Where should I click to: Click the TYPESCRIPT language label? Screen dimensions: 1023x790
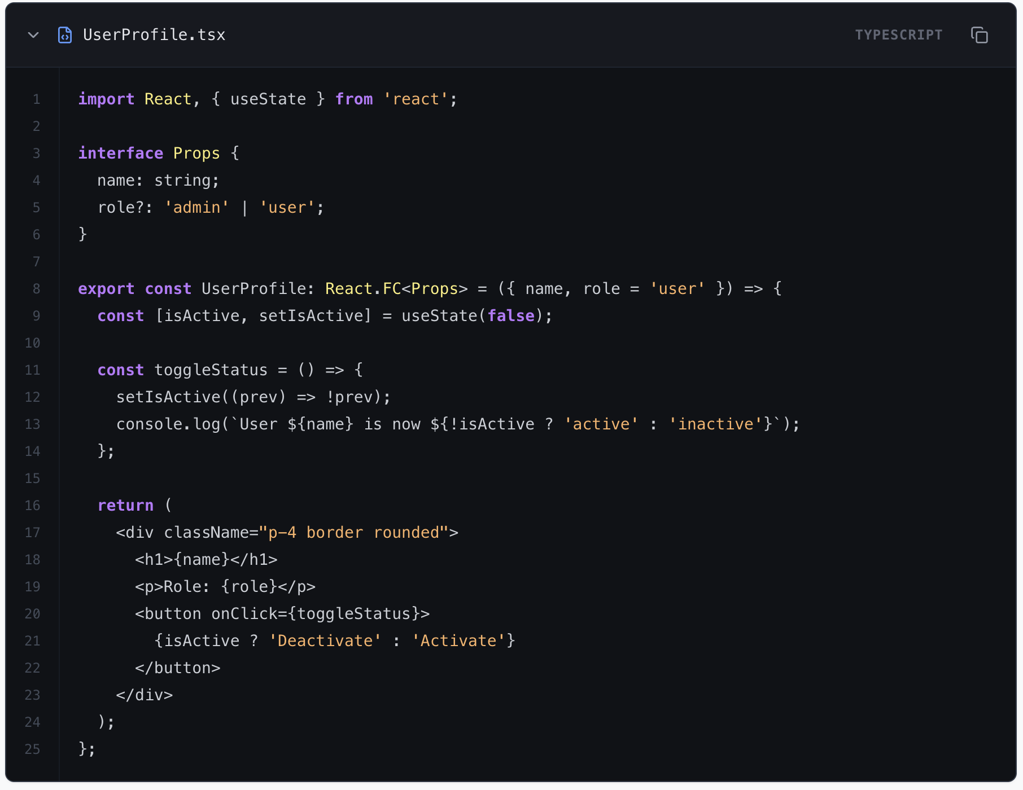tap(898, 35)
